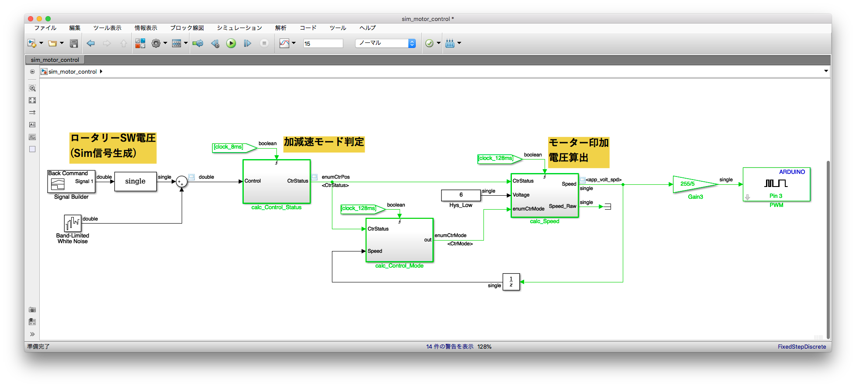Save the model with the floppy icon

point(74,43)
